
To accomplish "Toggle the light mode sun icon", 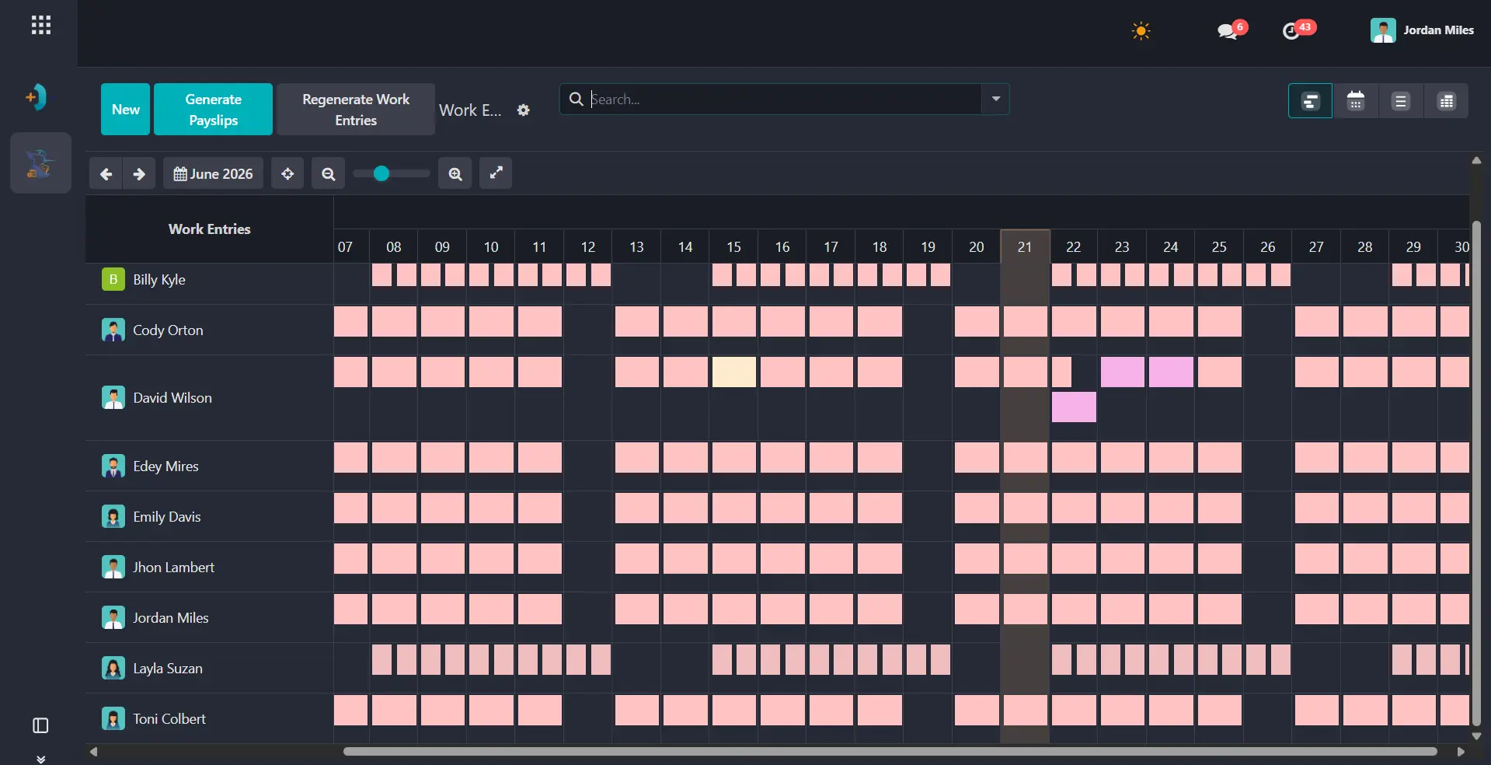I will [x=1141, y=31].
